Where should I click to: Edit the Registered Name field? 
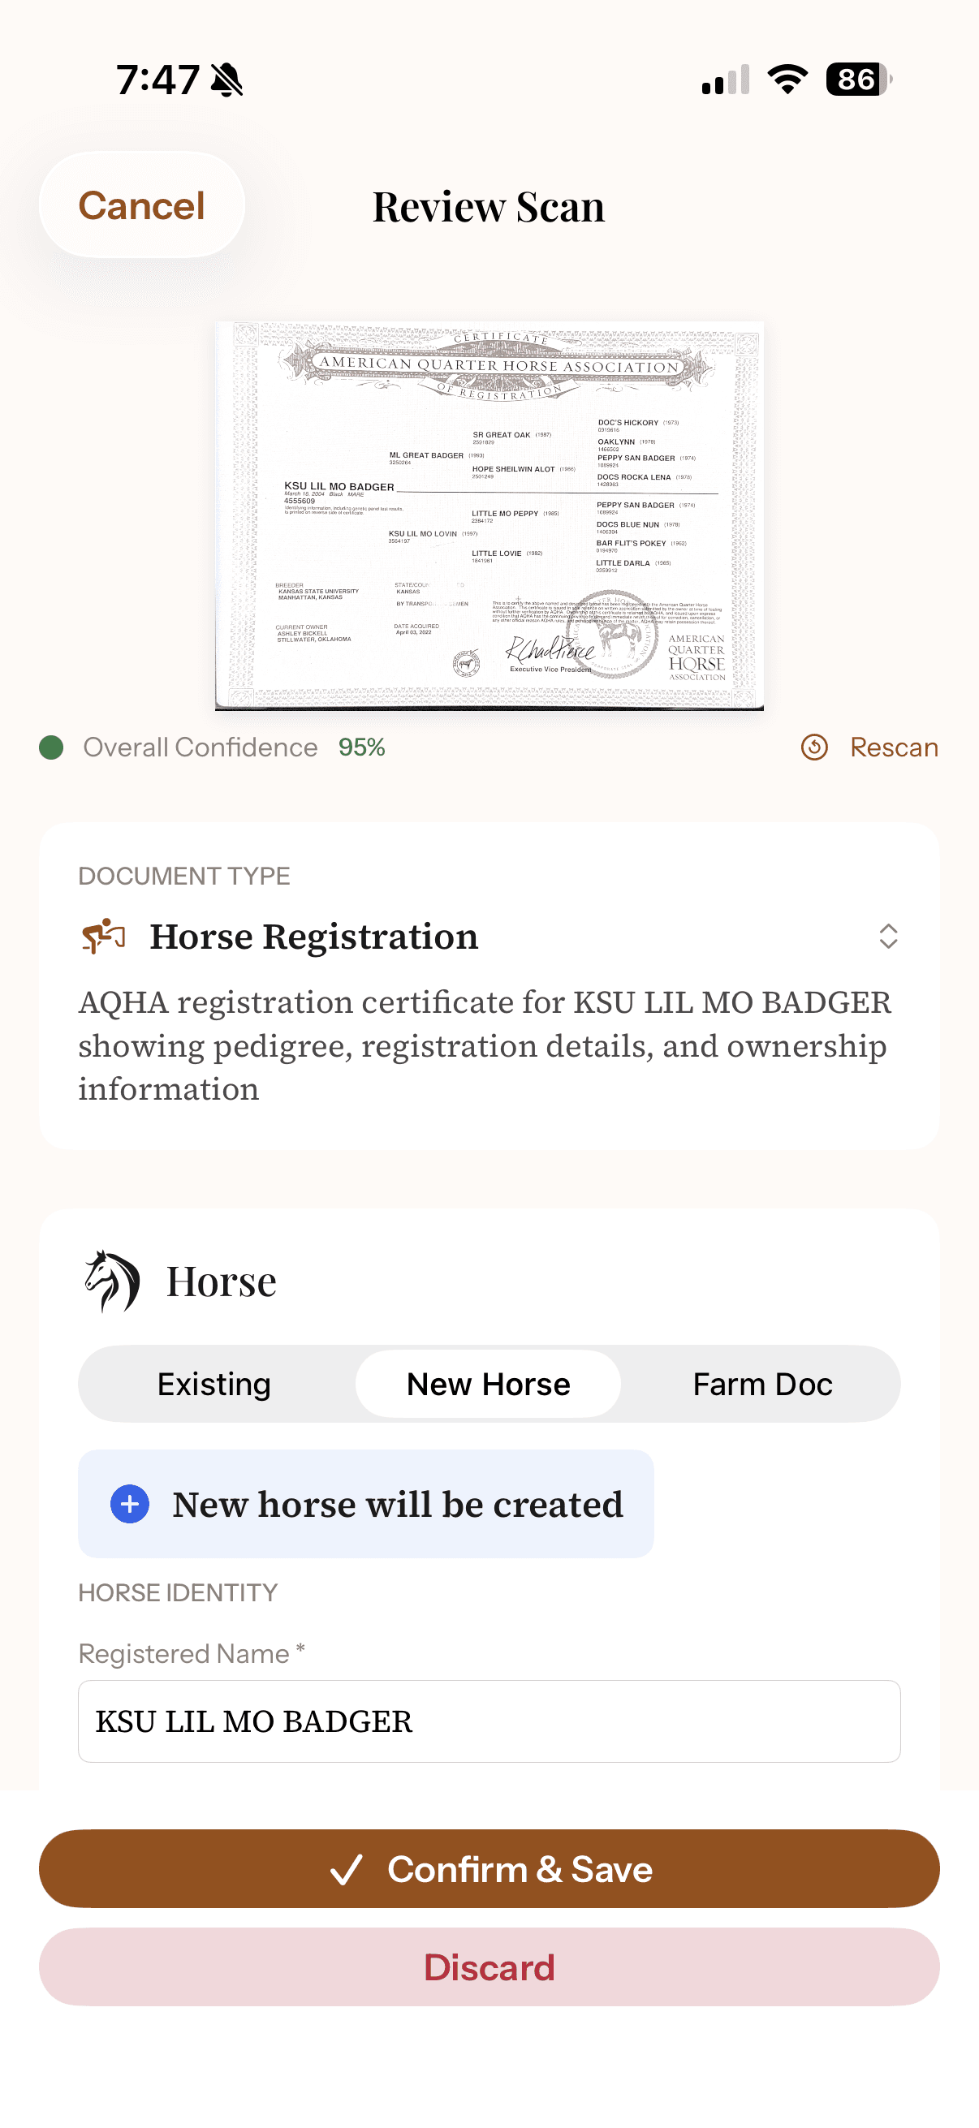(488, 1722)
